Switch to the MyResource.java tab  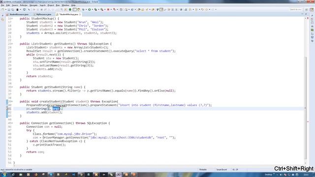click(43, 14)
